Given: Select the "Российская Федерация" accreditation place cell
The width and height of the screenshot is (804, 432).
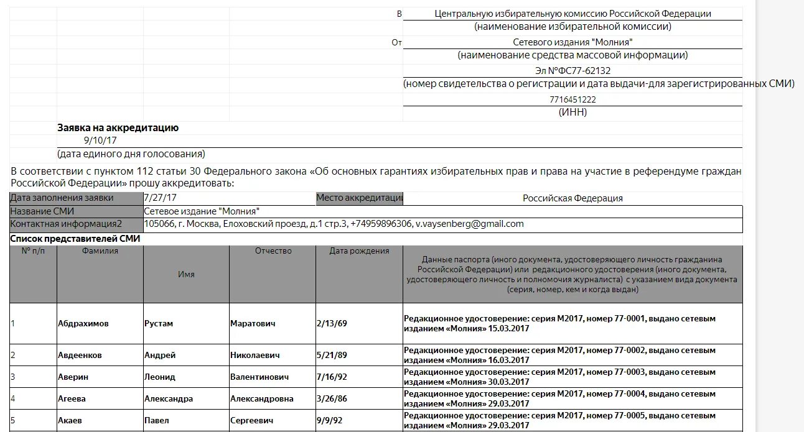Looking at the screenshot, I should tap(573, 198).
